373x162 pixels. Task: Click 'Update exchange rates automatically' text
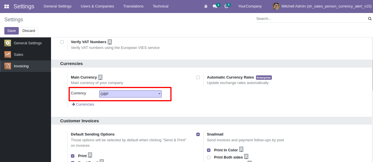coord(238,83)
